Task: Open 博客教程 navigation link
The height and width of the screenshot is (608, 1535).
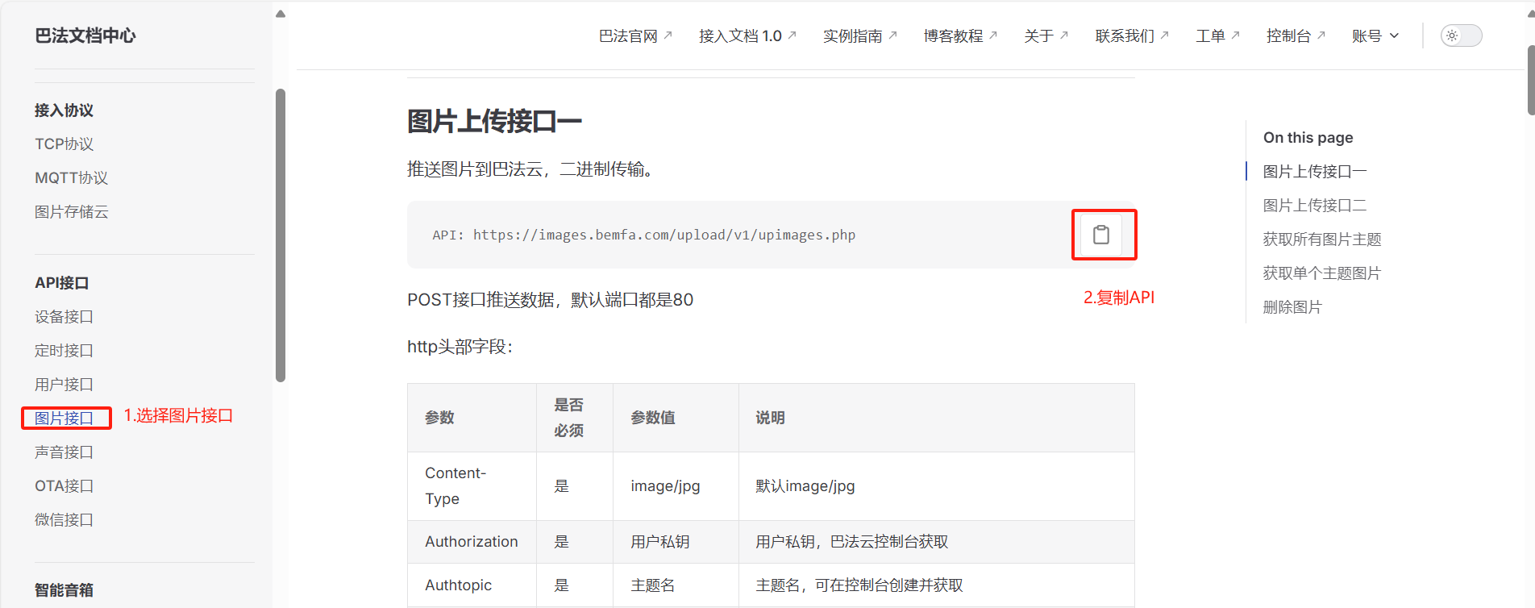Action: pos(961,35)
